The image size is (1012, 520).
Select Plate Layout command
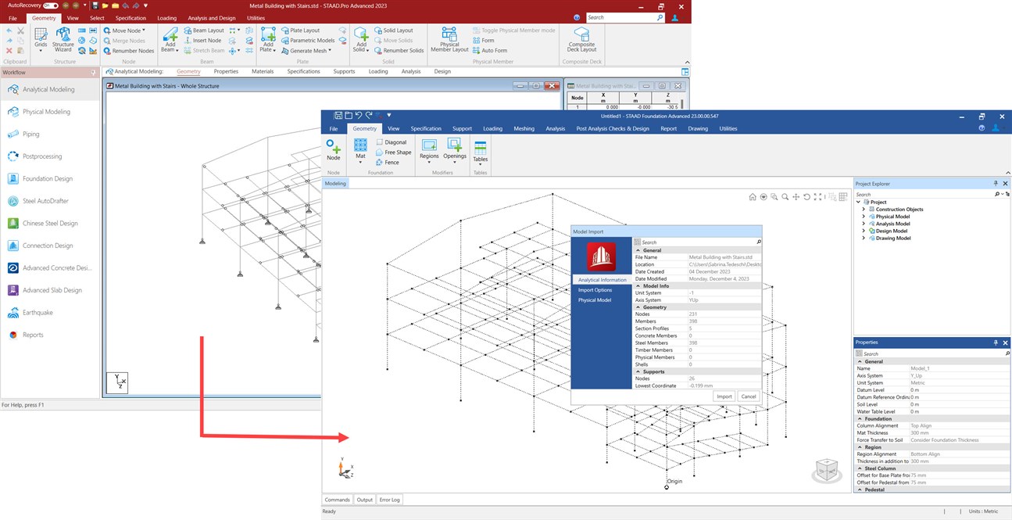tap(300, 30)
